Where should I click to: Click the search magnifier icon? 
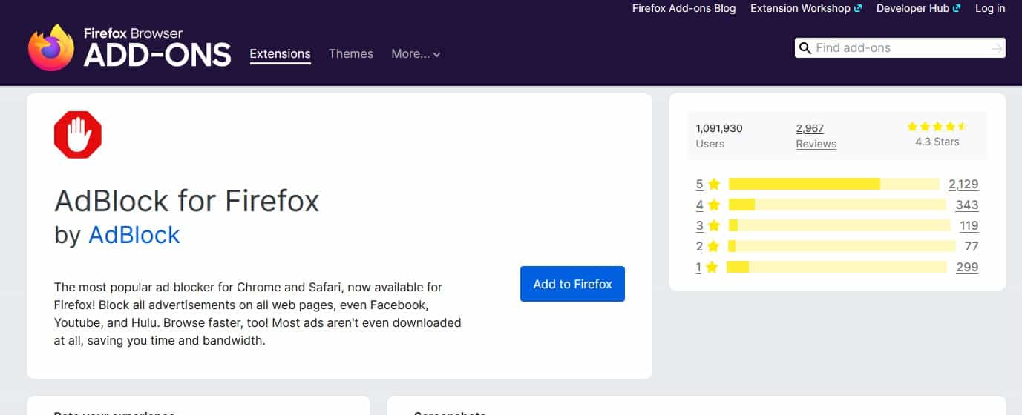pyautogui.click(x=805, y=48)
